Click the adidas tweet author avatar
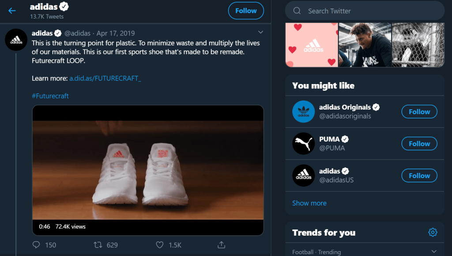This screenshot has width=452, height=256. click(16, 41)
